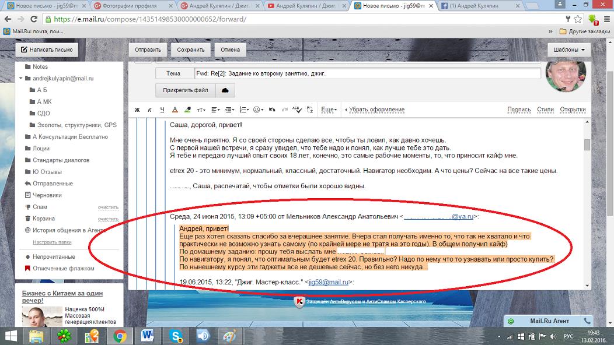Open the emoji smiley dropdown

coord(258,110)
